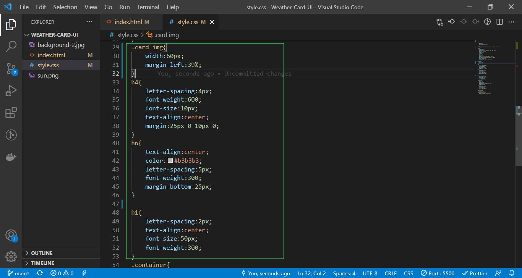Open the Run and Debug view
Viewport: 522px width, 278px height.
(11, 91)
